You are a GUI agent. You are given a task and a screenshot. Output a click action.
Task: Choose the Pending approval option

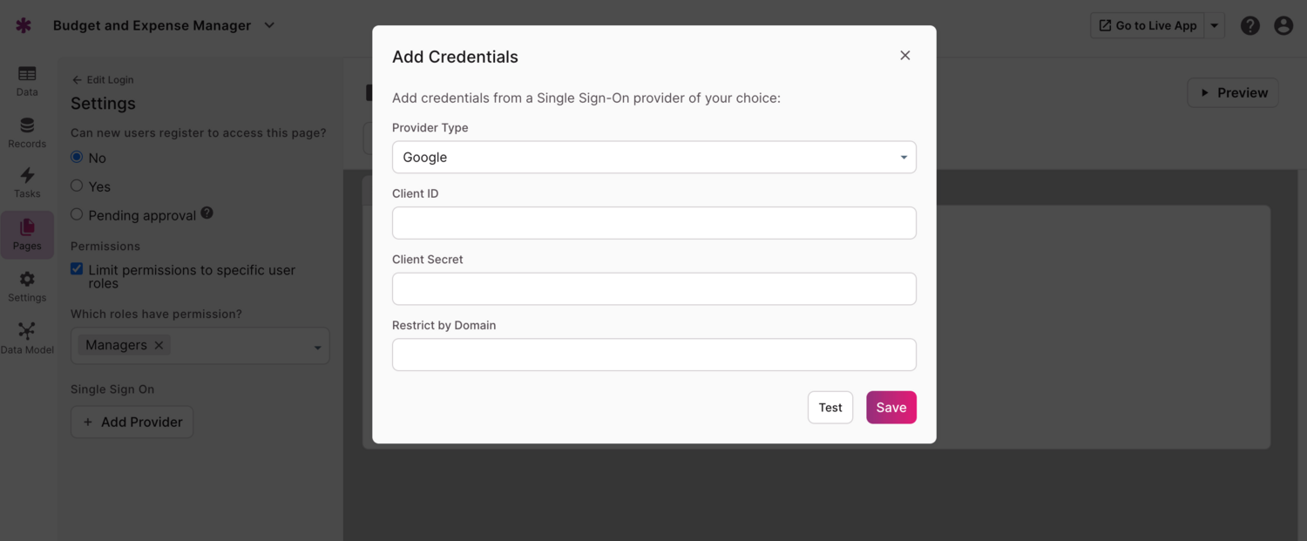coord(76,213)
